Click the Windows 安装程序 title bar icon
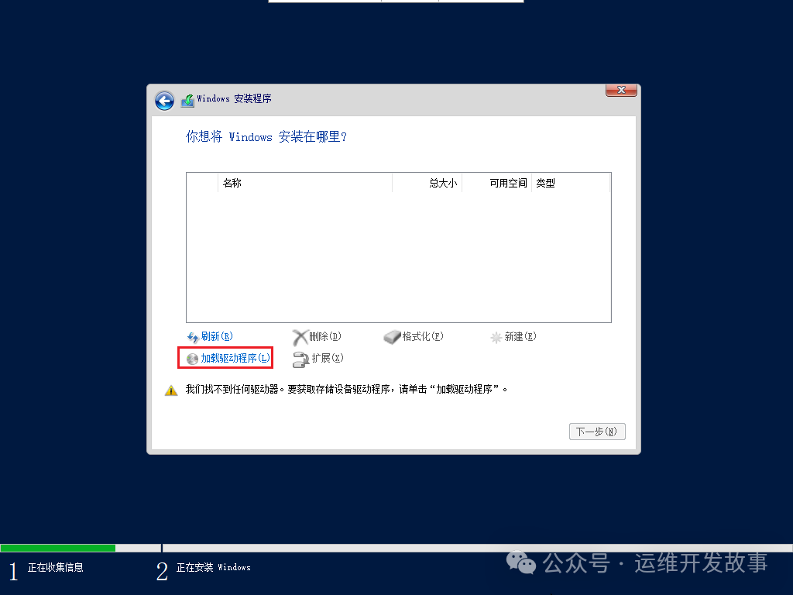This screenshot has width=793, height=595. [x=186, y=100]
